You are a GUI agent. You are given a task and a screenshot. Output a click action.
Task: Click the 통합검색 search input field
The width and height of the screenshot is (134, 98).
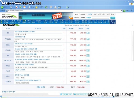tap(100, 18)
